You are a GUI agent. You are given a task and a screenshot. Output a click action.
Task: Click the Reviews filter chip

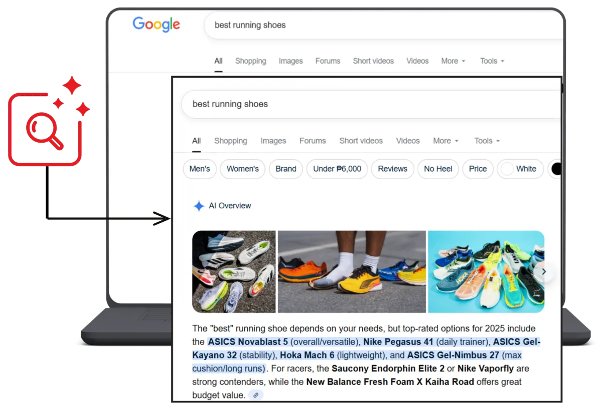(x=392, y=169)
